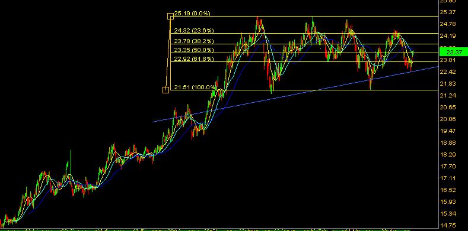The image size is (468, 231).
Task: Click the 21.51 (100.0%) retracement label
Action: tap(195, 87)
